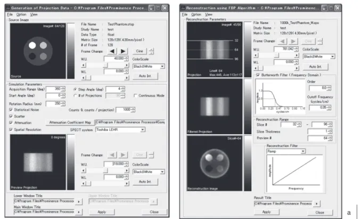
Task: Click Auto Int. for Preview Projection
Action: pos(145,182)
